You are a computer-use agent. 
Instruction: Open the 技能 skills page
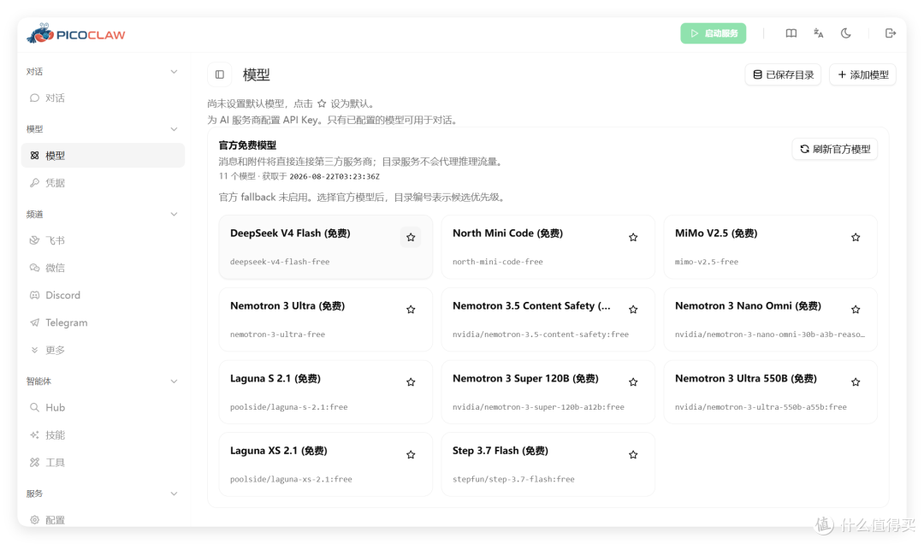pyautogui.click(x=104, y=435)
